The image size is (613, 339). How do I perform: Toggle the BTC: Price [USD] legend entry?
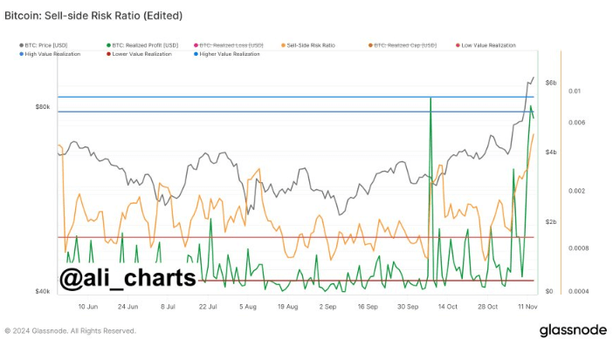(44, 45)
